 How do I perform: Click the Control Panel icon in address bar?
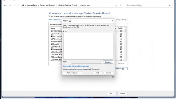click(23, 5)
